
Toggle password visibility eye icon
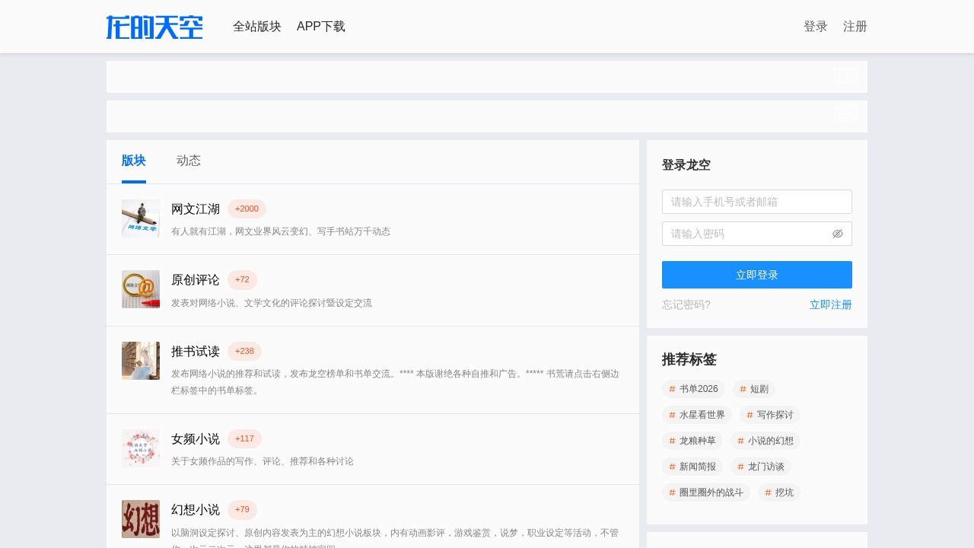click(x=838, y=234)
